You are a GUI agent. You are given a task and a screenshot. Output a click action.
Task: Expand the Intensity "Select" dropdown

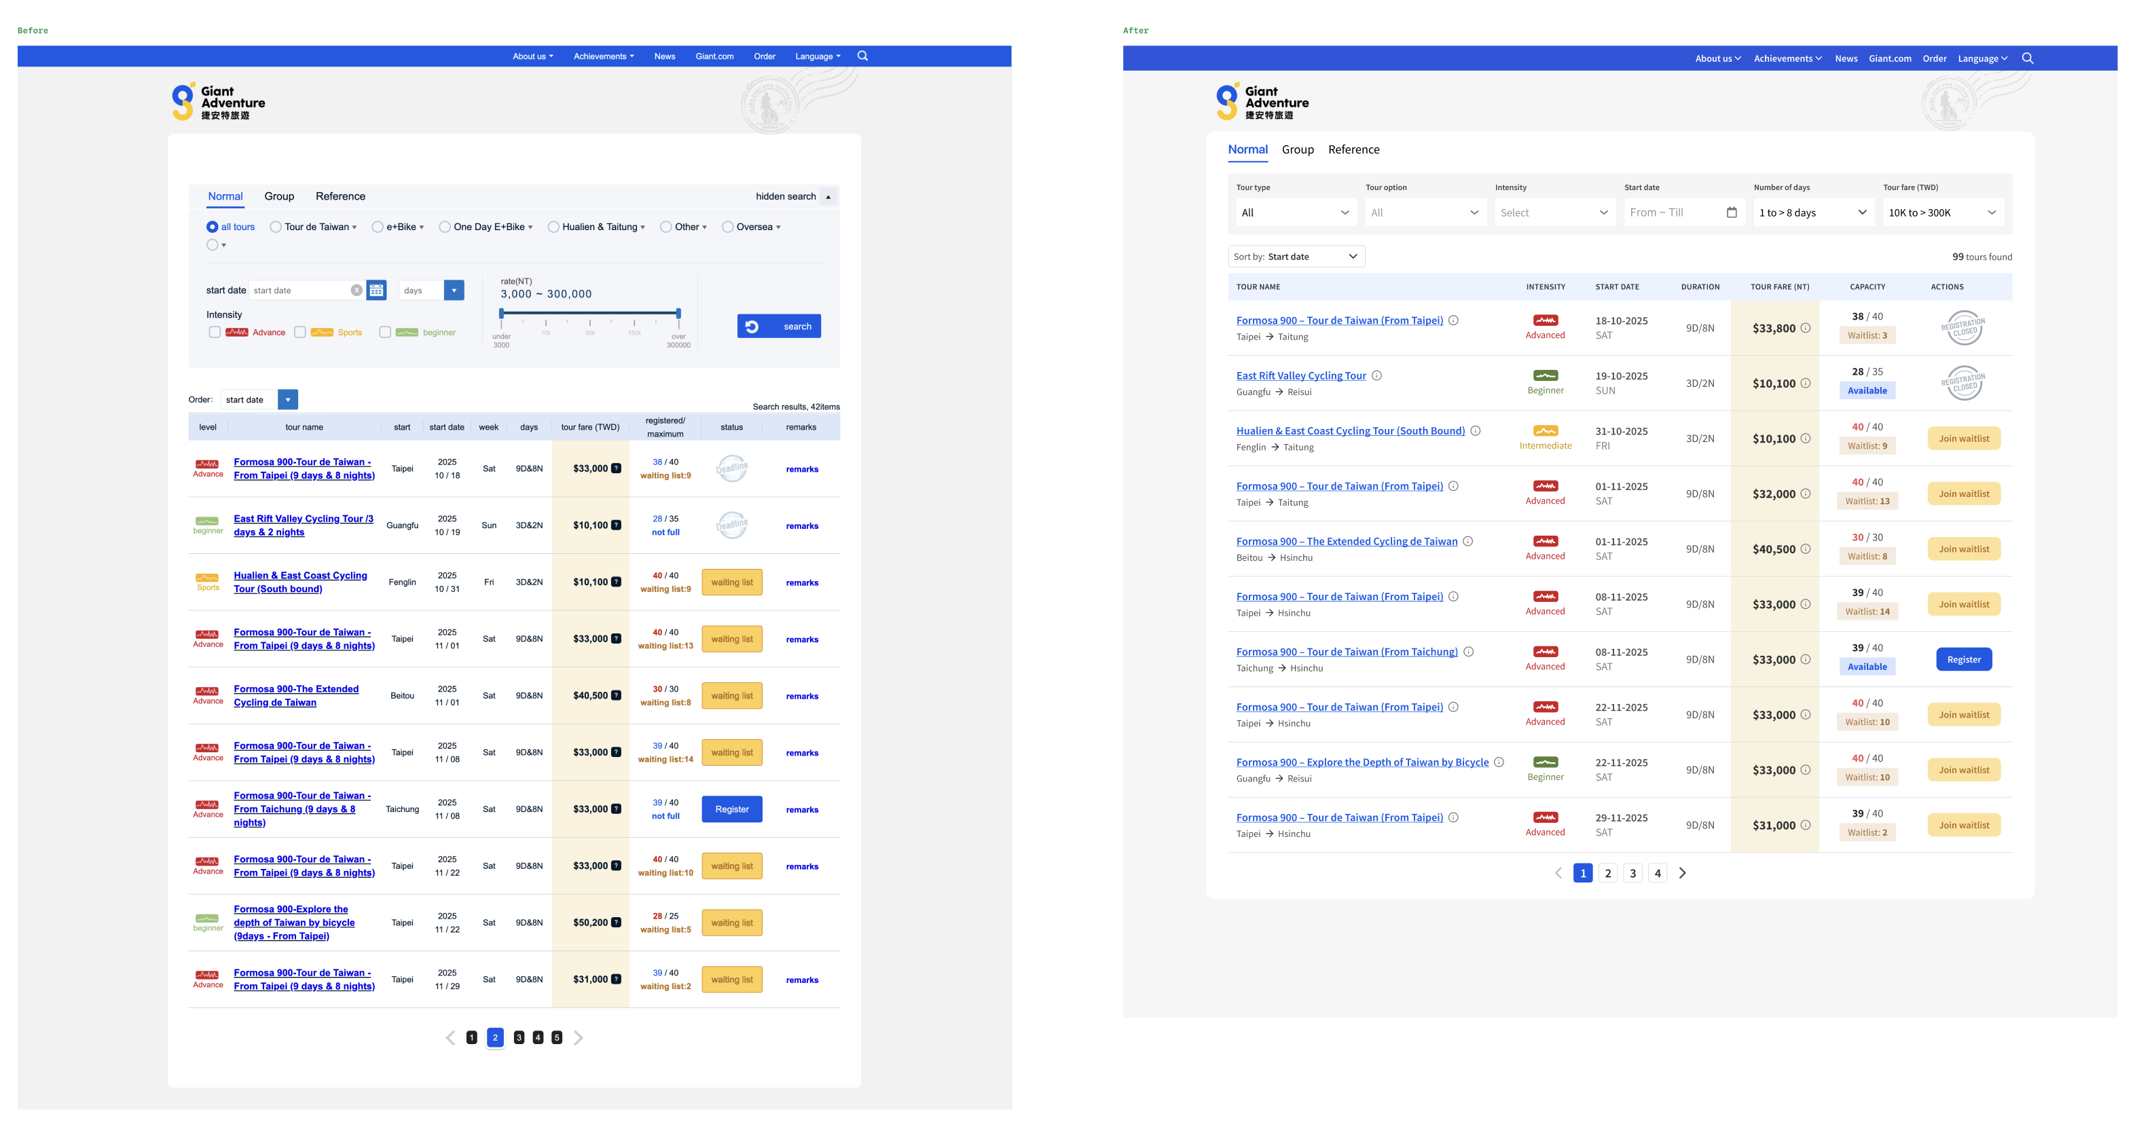pos(1555,212)
